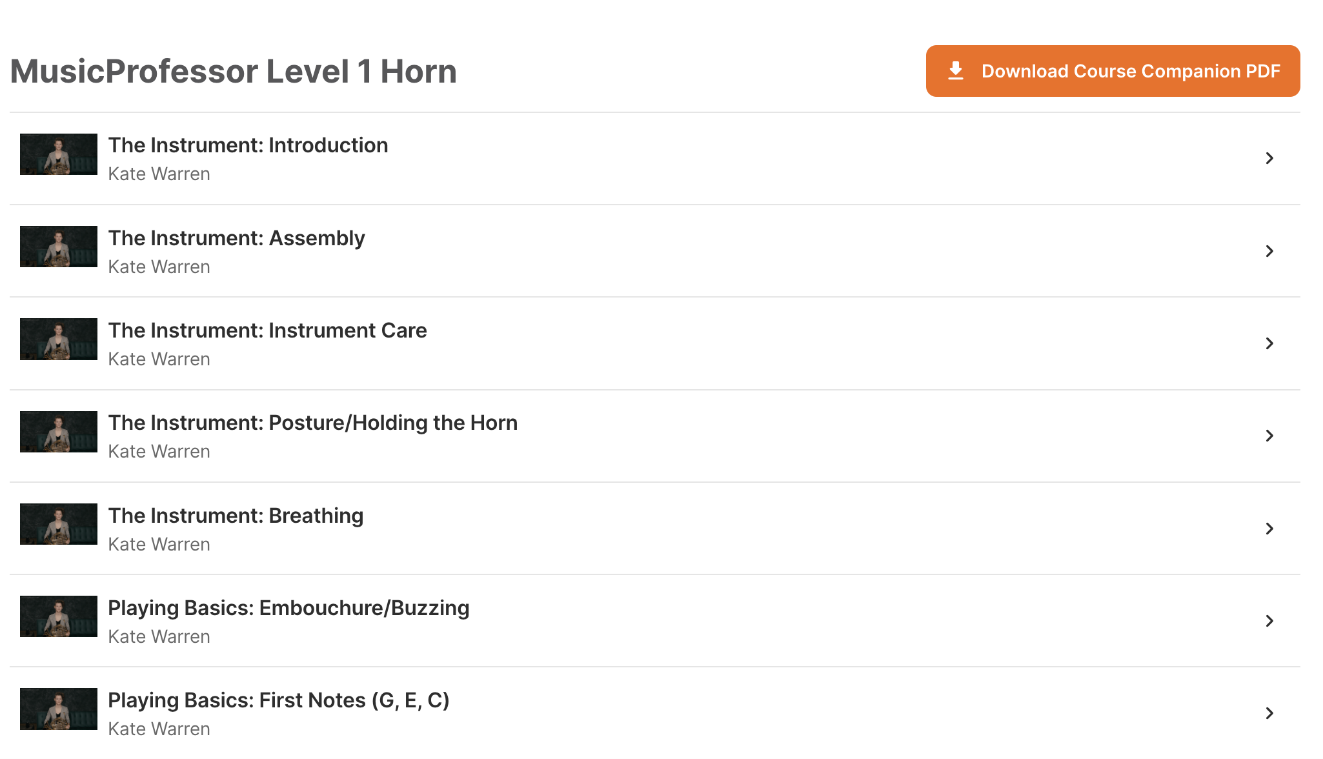
Task: Open the First Notes lesson thumbnail
Action: (59, 709)
